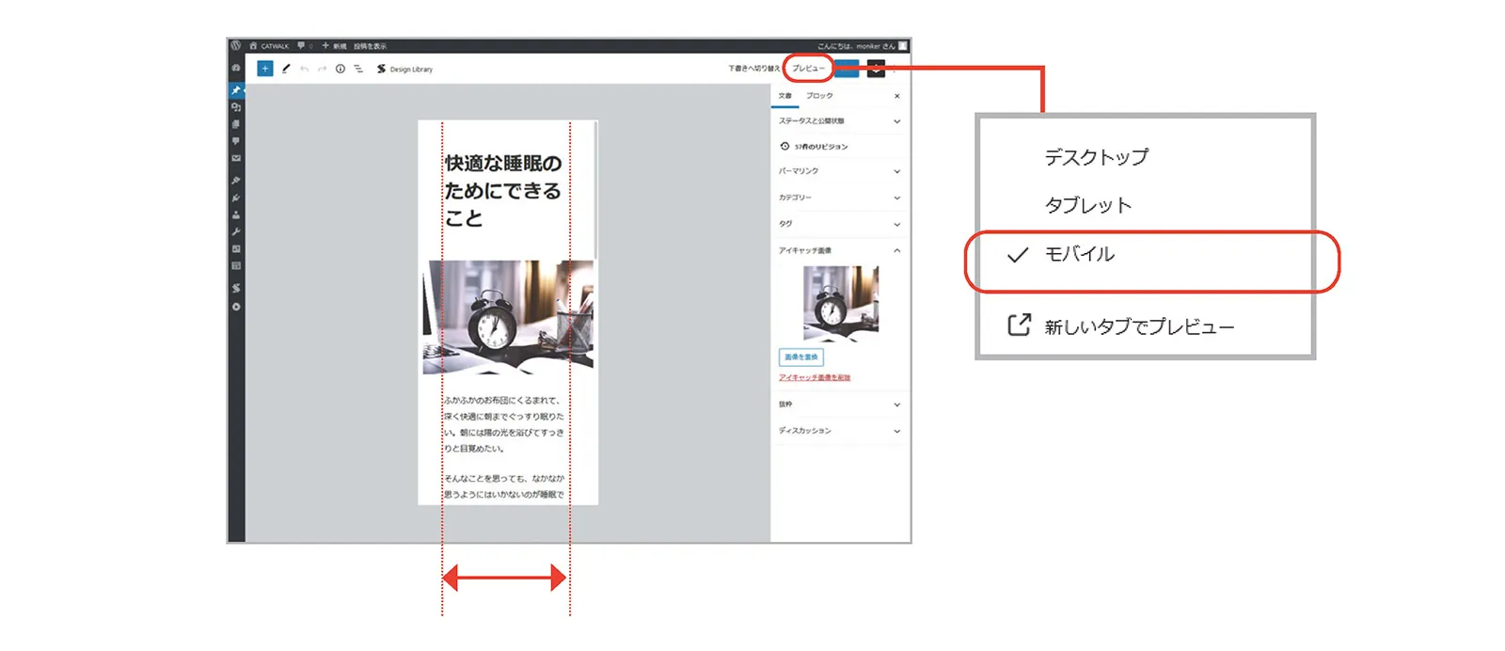The height and width of the screenshot is (651, 1505).
Task: Open Design Library in toolbar
Action: click(x=405, y=69)
